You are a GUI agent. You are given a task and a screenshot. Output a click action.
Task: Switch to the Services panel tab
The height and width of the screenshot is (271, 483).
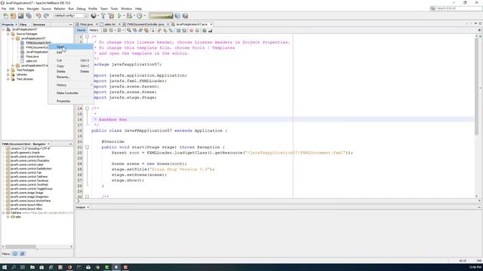click(x=38, y=24)
